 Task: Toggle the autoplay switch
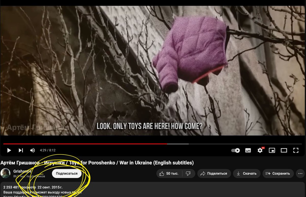[x=236, y=150]
